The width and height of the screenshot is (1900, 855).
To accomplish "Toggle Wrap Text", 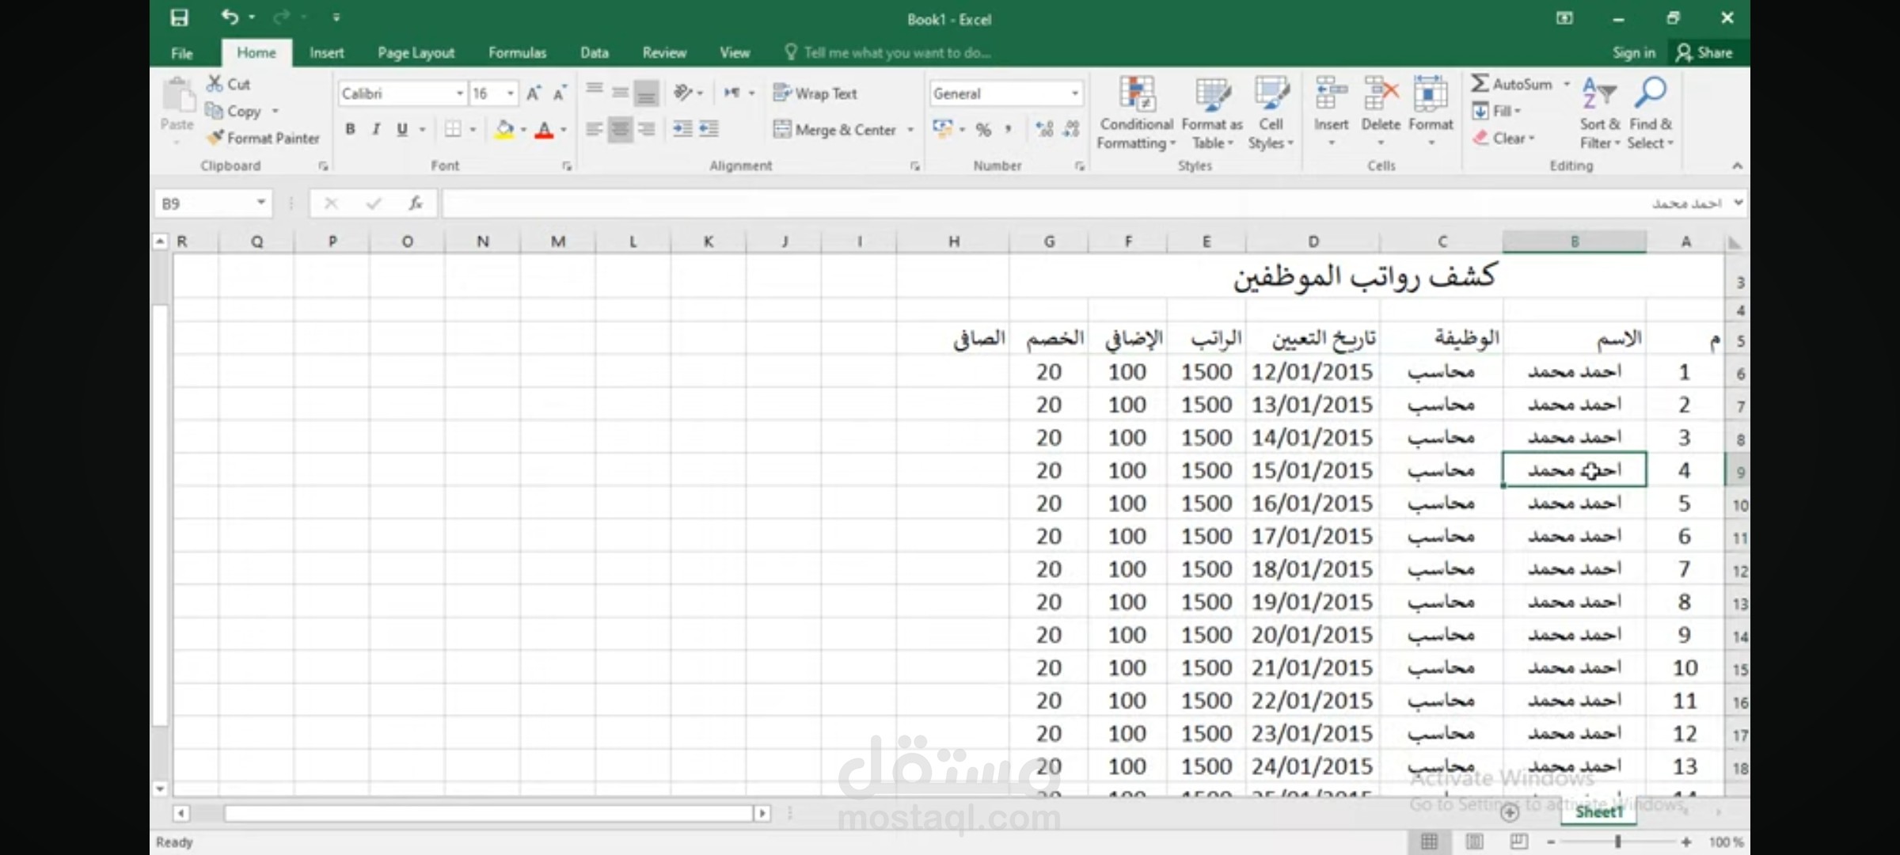I will pyautogui.click(x=815, y=93).
